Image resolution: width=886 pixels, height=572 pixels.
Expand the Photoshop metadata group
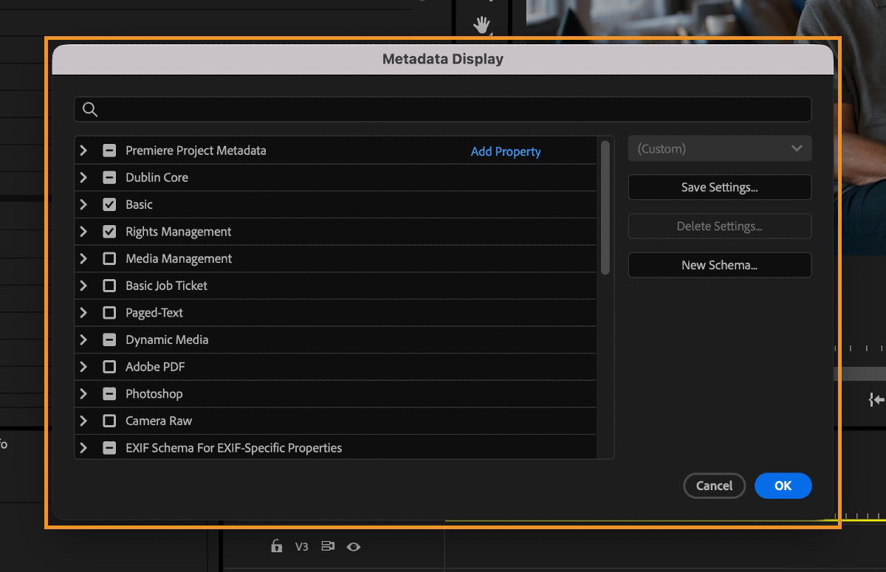83,393
